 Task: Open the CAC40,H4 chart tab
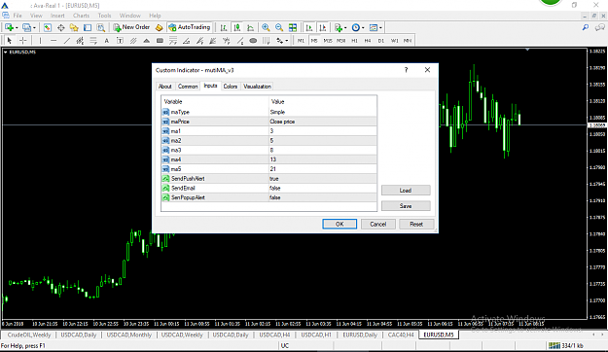point(401,334)
